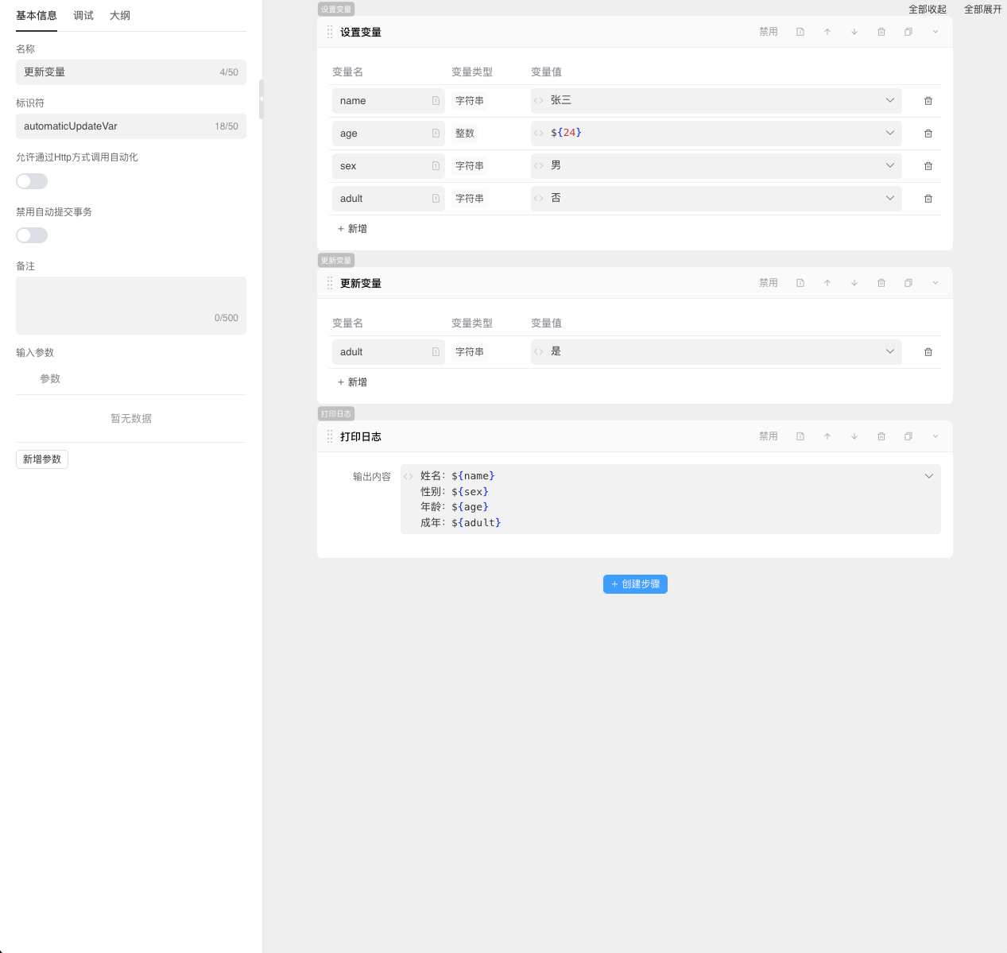
Task: Open the note icon on 更新变量 step
Action: click(800, 283)
